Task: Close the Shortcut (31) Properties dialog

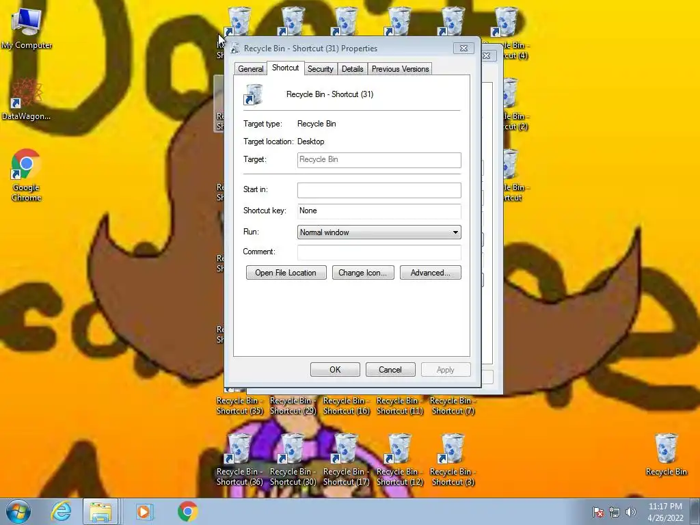Action: click(x=463, y=49)
